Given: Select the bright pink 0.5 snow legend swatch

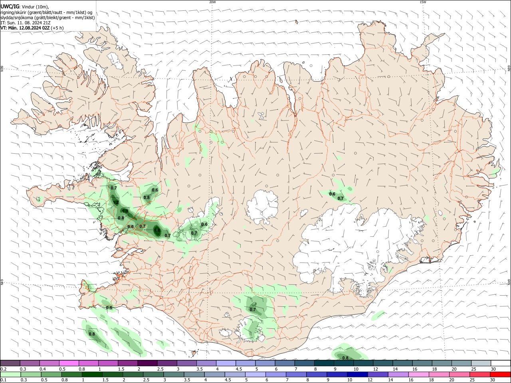Looking at the screenshot, I should (x=69, y=363).
